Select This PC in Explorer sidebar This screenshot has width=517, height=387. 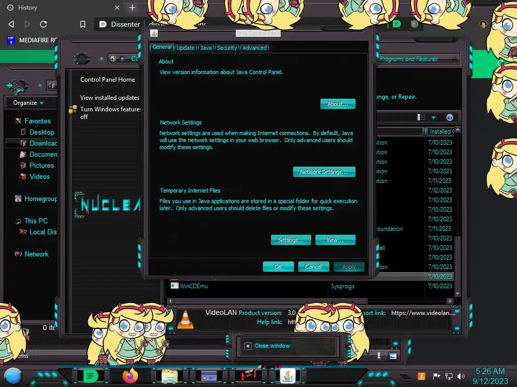36,221
